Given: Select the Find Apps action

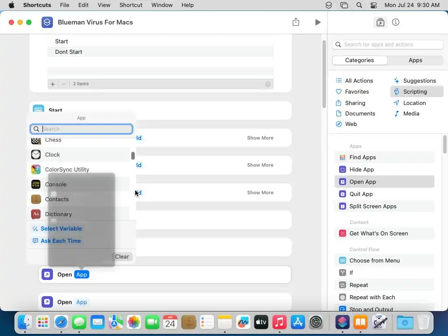Looking at the screenshot, I should [384, 157].
